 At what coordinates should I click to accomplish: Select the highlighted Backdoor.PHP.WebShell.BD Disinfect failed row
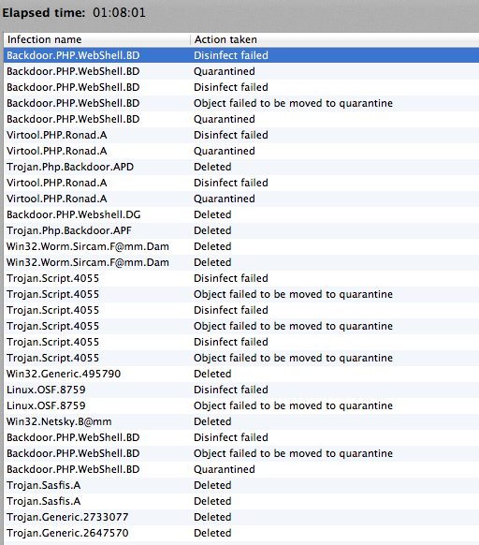(241, 55)
